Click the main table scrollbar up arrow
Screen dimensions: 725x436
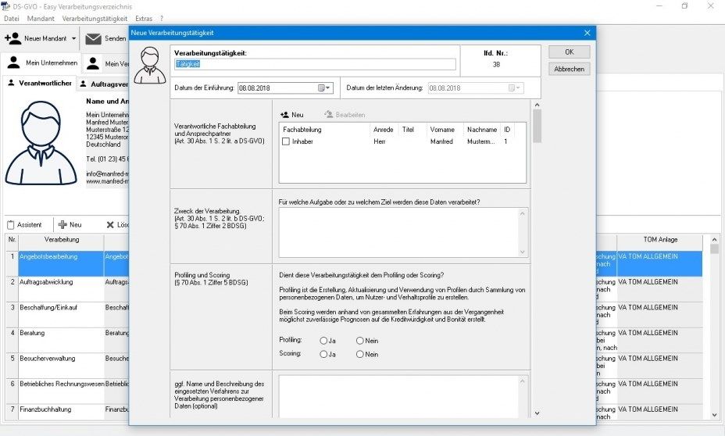click(714, 240)
